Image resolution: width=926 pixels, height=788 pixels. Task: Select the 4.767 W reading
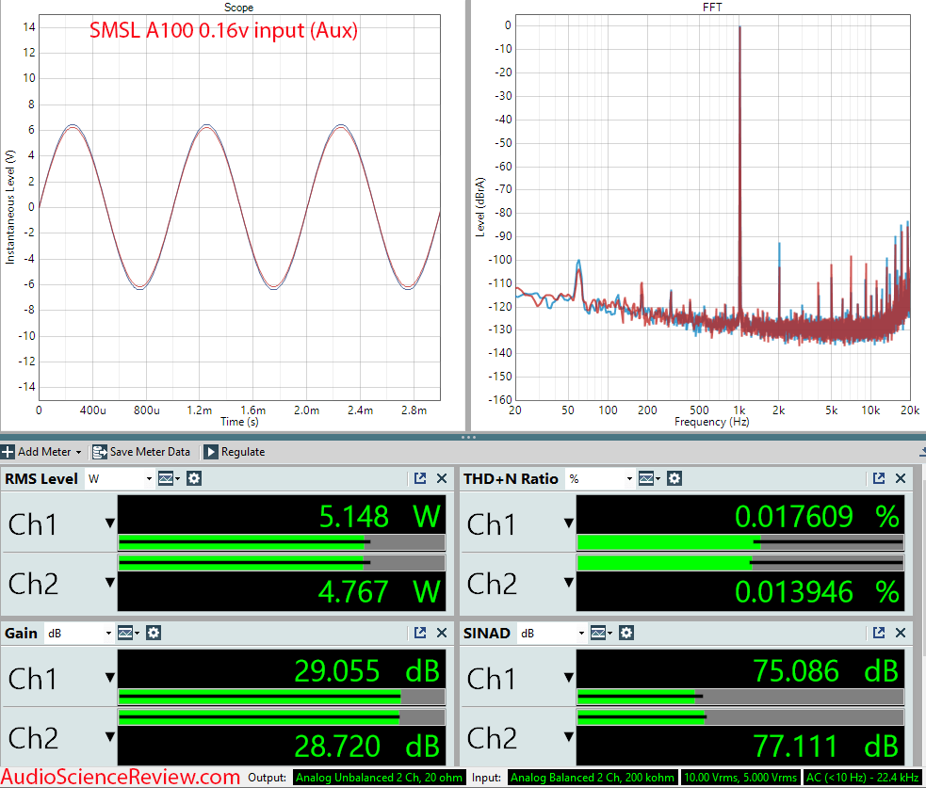[380, 591]
